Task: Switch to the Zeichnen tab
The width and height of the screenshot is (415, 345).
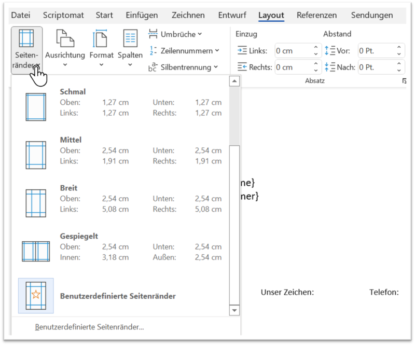Action: [x=188, y=15]
